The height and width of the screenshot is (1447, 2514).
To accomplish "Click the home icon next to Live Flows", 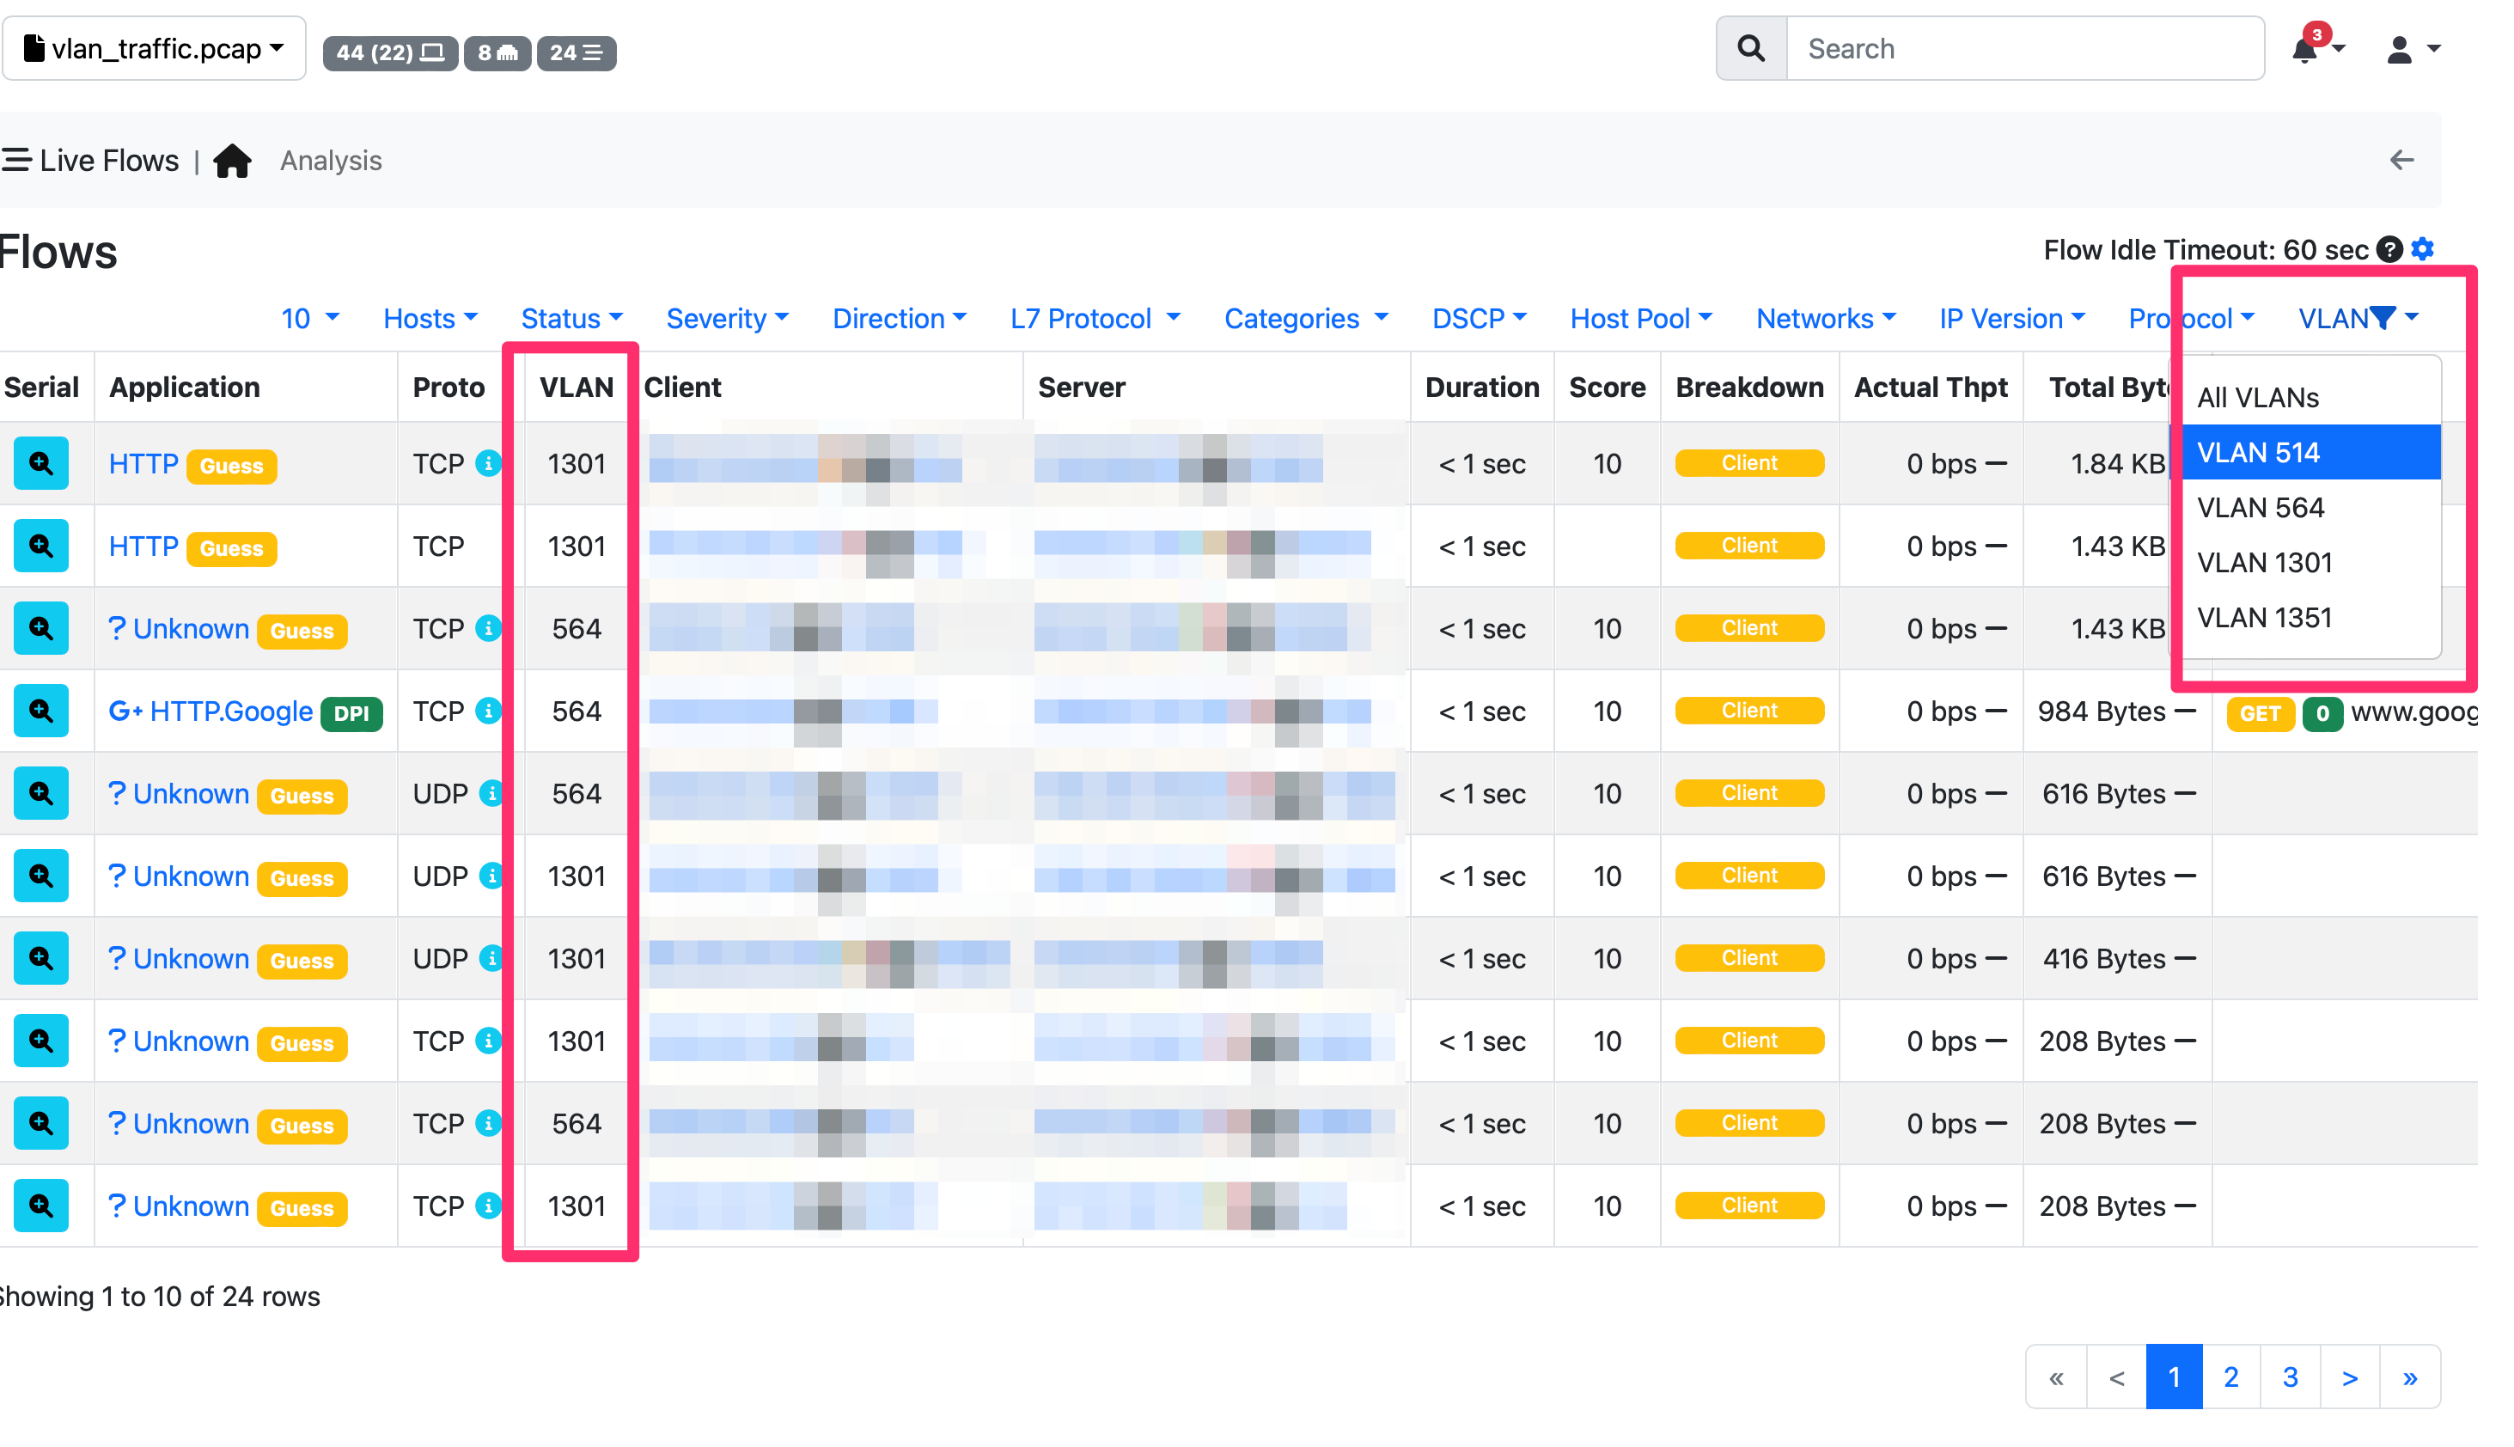I will (x=233, y=160).
